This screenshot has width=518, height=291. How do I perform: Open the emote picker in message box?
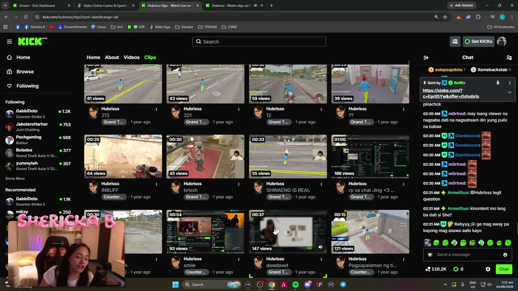coord(505,255)
